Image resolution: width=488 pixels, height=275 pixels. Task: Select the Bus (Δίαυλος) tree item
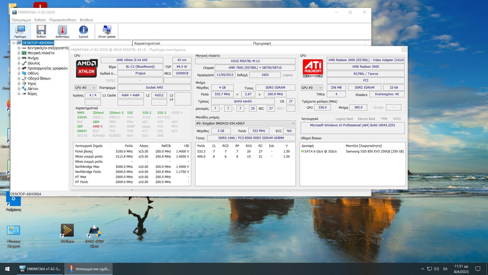(34, 63)
